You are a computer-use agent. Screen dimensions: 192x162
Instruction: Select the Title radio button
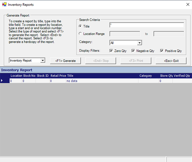coord(80,26)
